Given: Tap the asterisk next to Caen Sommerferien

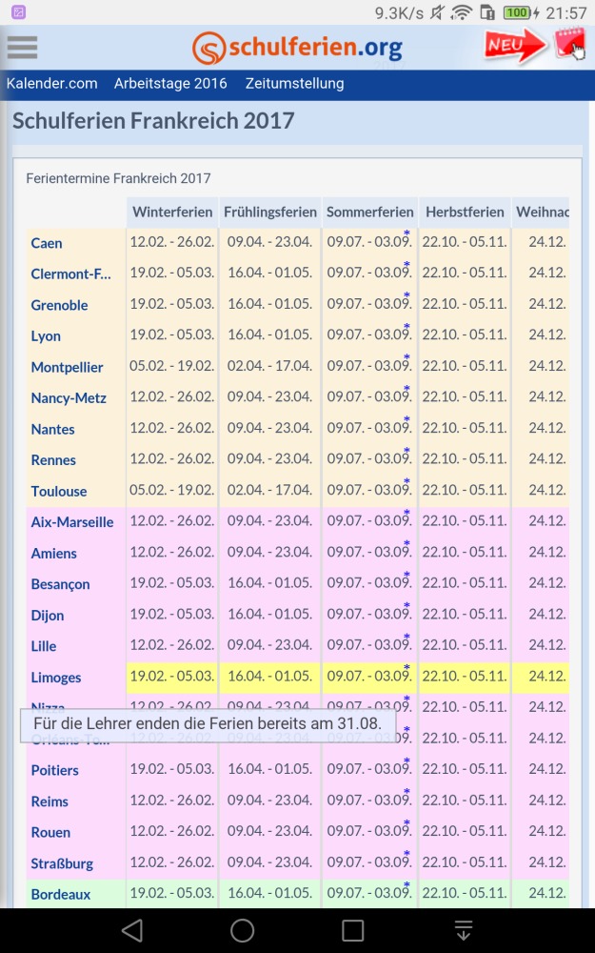Looking at the screenshot, I should [407, 233].
